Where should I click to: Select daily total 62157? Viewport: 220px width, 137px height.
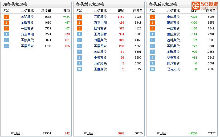tap(211, 133)
